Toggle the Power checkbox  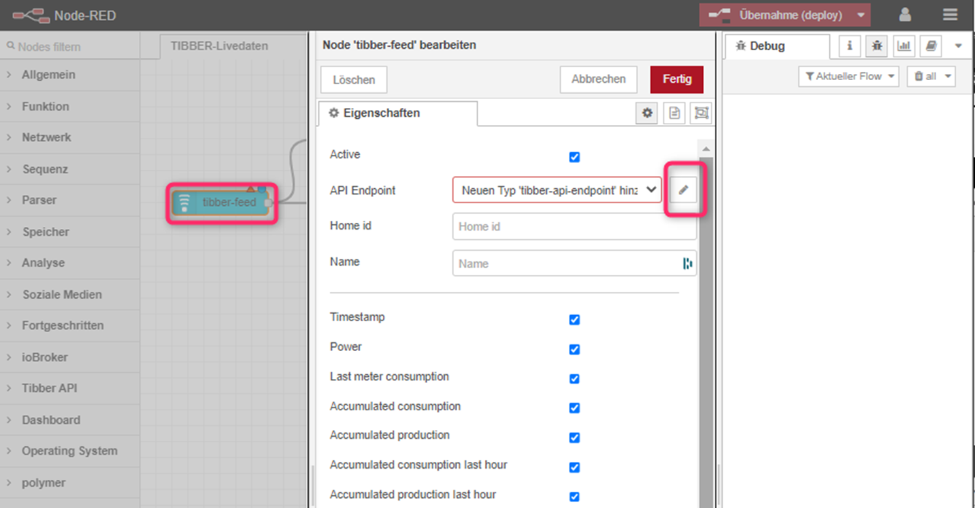(574, 350)
